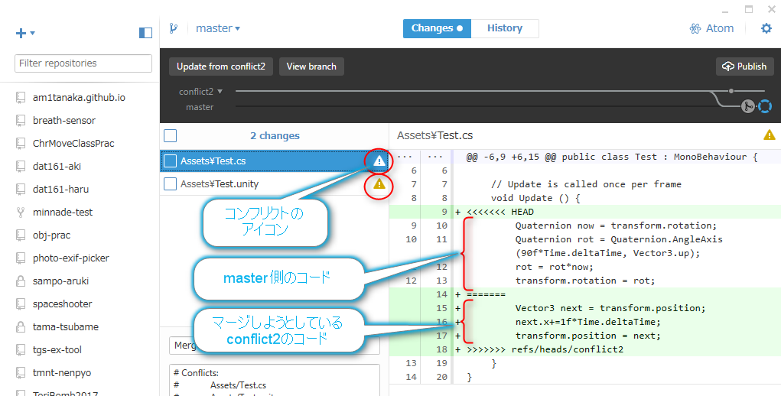Open am1tanaka.github.io repository

(x=80, y=98)
